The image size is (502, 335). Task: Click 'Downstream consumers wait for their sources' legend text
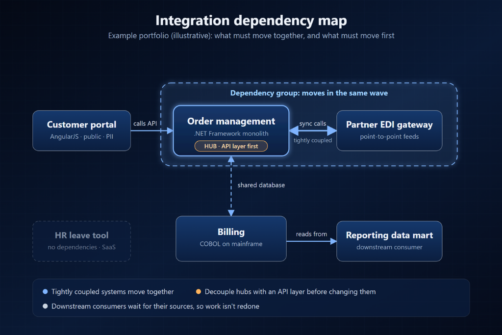pyautogui.click(x=155, y=306)
